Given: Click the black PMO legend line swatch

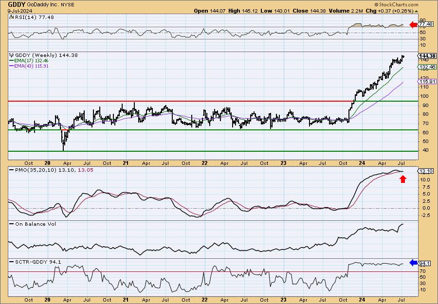Looking at the screenshot, I should coord(12,170).
